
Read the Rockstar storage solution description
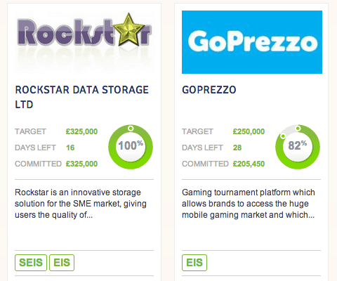pyautogui.click(x=81, y=204)
